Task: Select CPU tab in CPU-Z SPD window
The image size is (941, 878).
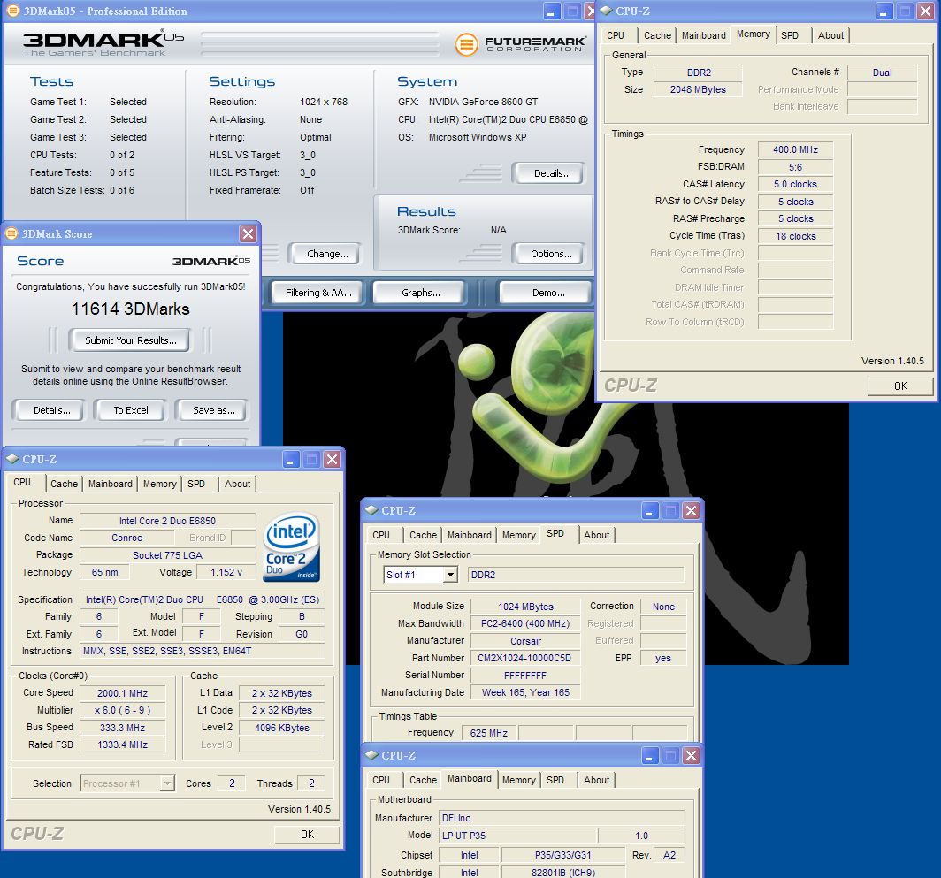Action: pos(381,535)
